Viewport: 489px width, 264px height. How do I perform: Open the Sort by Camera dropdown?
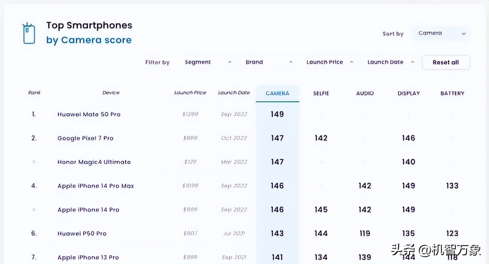(x=441, y=33)
